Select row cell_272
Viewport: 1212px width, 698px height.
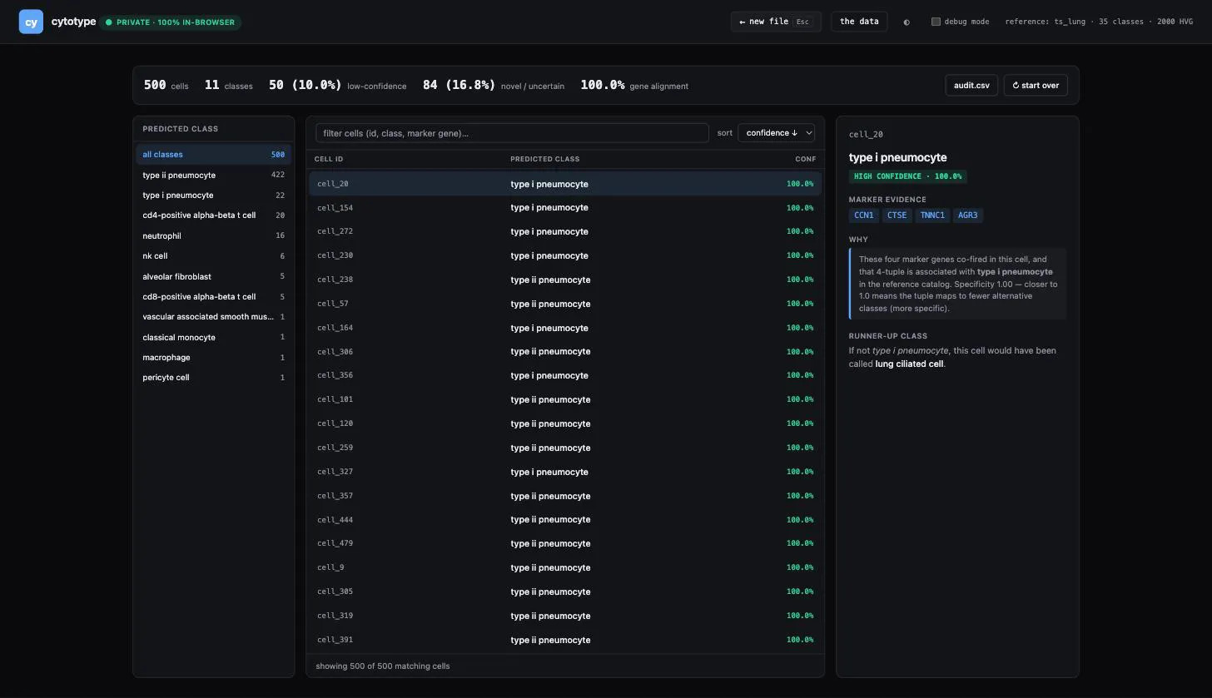[x=565, y=232]
